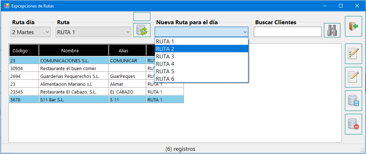Screen dimensions: 366x154
Task: Click the code cell 30954
Action: tap(24, 68)
